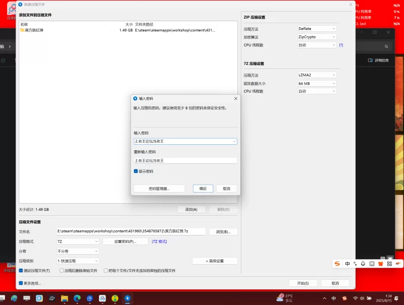Image resolution: width=404 pixels, height=305 pixels.
Task: Click 取消 in the password dialog
Action: click(226, 189)
